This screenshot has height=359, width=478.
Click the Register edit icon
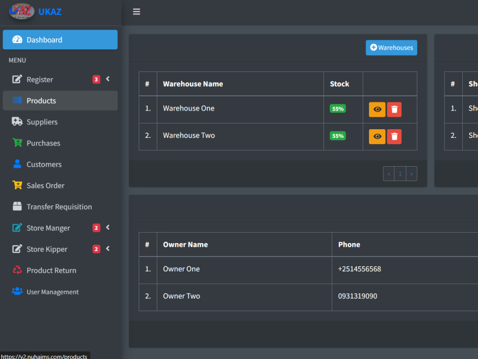tap(17, 79)
